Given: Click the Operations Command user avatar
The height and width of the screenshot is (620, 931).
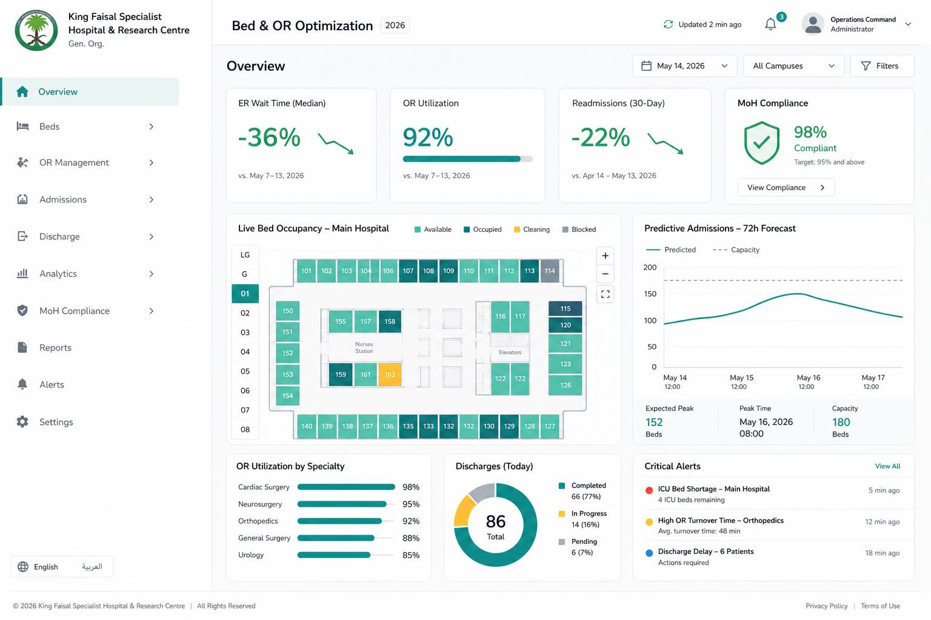Looking at the screenshot, I should pos(812,24).
